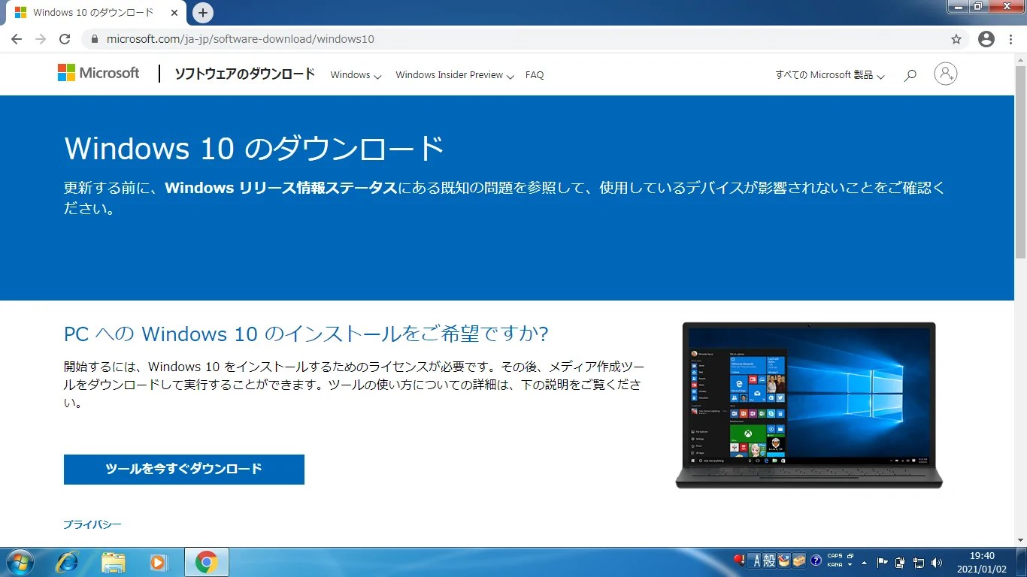Click the Show desktop strip
1027x577 pixels.
pos(1021,563)
